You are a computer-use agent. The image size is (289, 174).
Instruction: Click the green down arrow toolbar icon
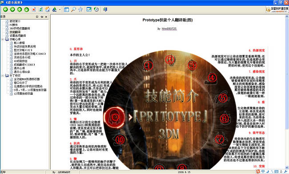click(x=27, y=9)
